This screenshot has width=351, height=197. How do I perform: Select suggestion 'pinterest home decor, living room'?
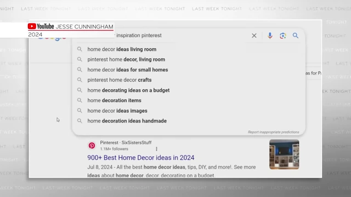pyautogui.click(x=126, y=60)
